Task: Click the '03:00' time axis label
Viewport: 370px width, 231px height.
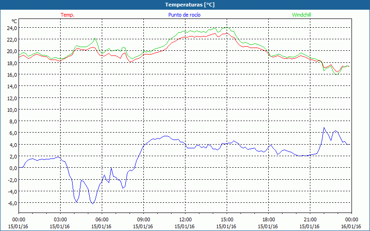Action: [60, 220]
